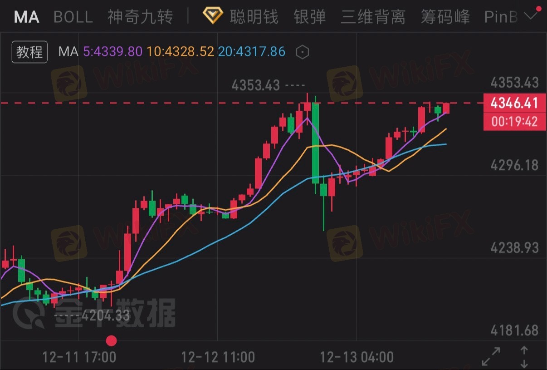The width and height of the screenshot is (547, 370).
Task: Select the PinB indicator tab
Action: [x=501, y=17]
